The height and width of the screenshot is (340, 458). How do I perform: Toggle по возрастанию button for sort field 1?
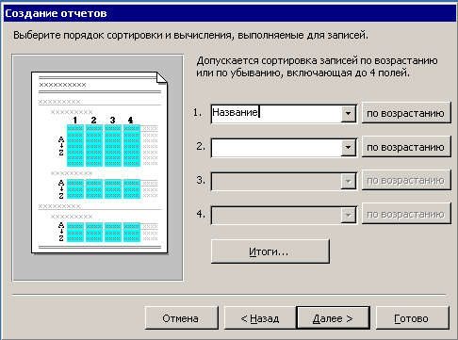[406, 113]
